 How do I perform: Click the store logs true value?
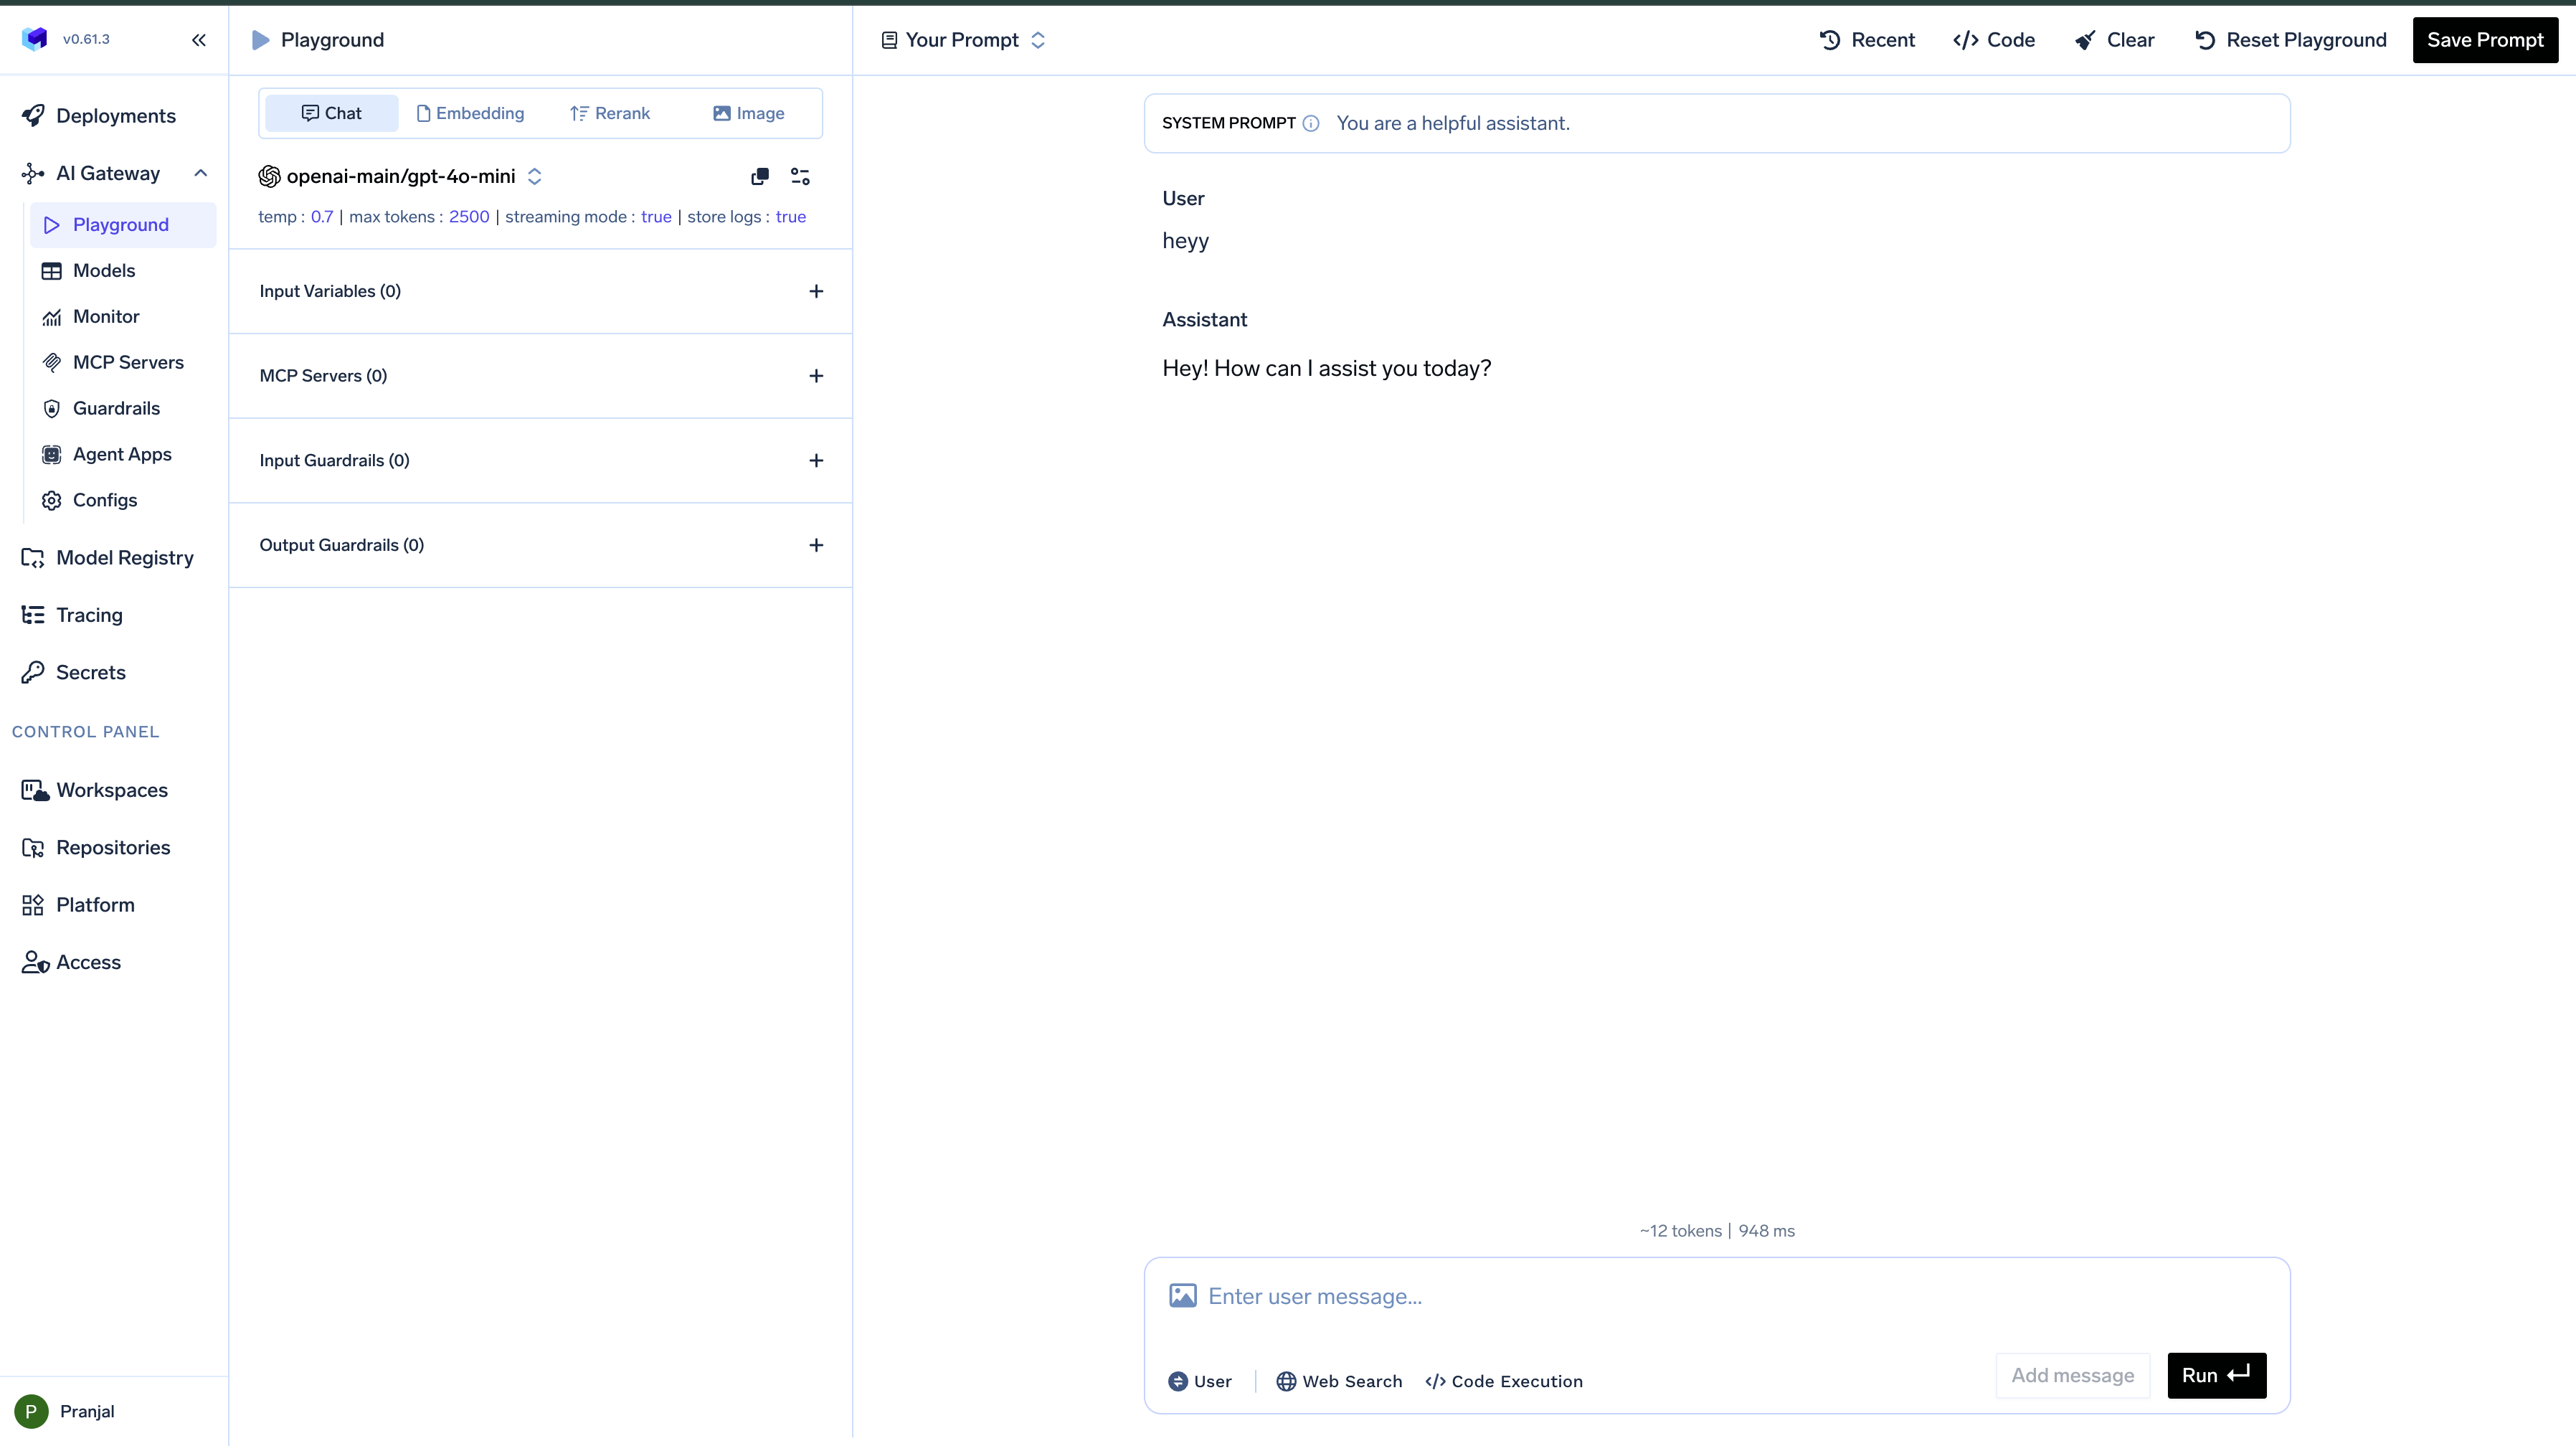790,217
